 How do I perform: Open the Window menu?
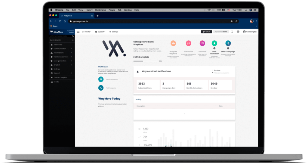point(128,10)
